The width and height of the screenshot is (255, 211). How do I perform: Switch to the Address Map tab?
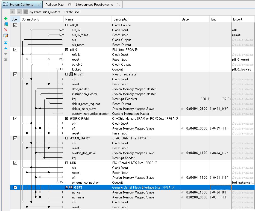(x=54, y=4)
